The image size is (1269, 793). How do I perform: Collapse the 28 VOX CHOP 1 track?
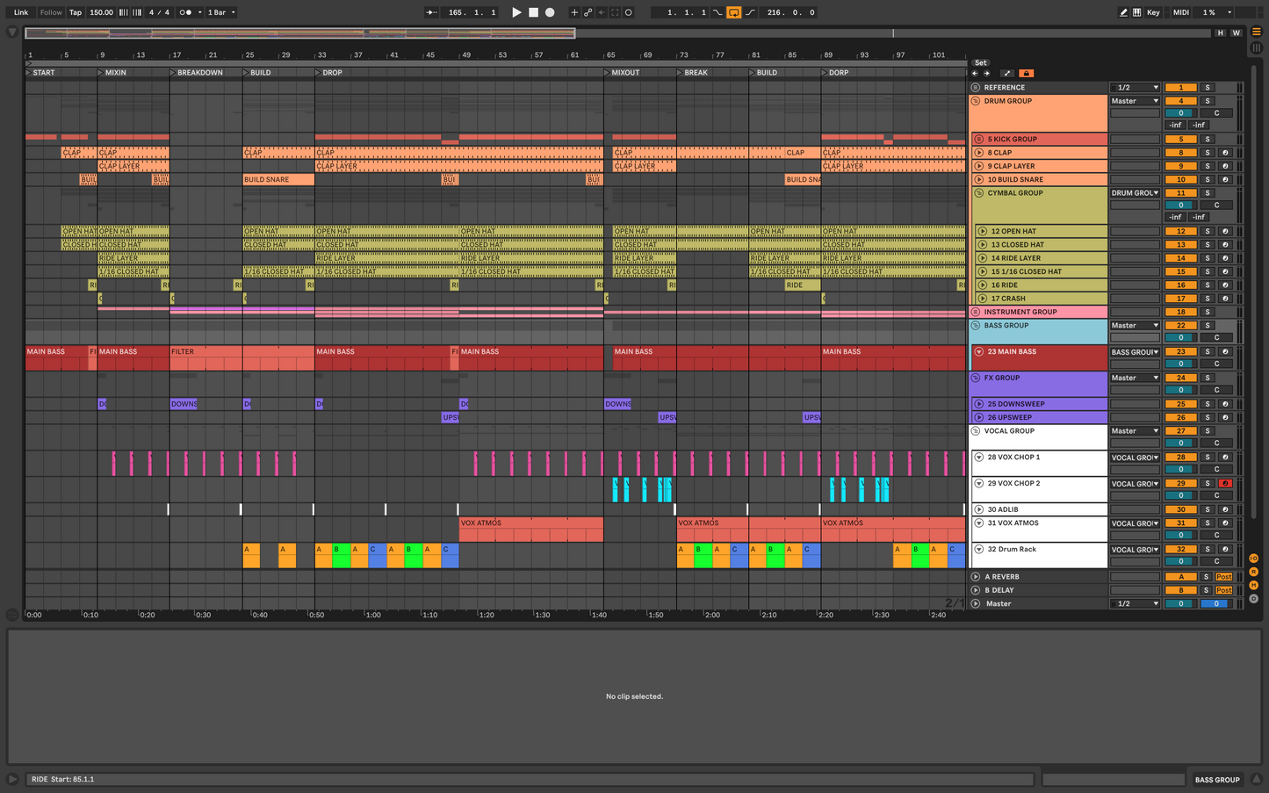tap(979, 457)
